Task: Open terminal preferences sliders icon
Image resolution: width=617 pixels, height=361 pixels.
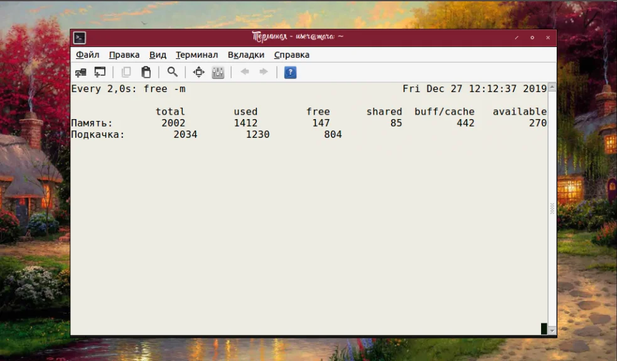Action: 218,72
